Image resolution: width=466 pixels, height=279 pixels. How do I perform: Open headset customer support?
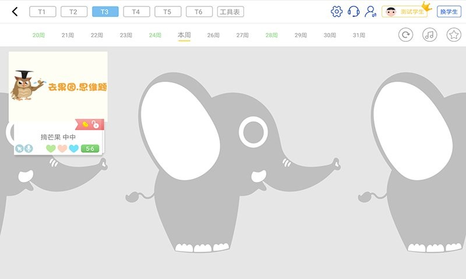(354, 12)
